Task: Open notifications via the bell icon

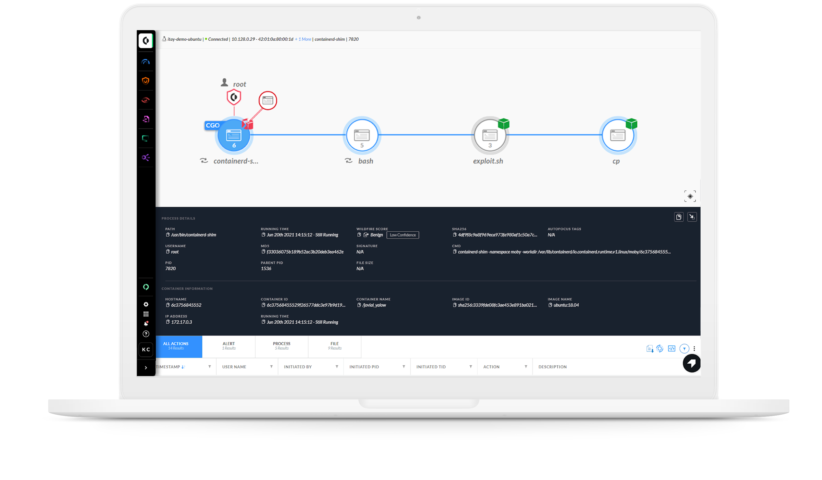Action: 146,323
